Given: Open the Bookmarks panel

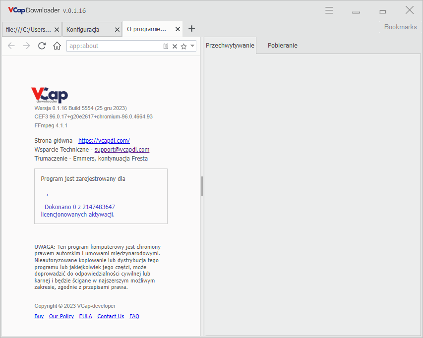Looking at the screenshot, I should [400, 27].
